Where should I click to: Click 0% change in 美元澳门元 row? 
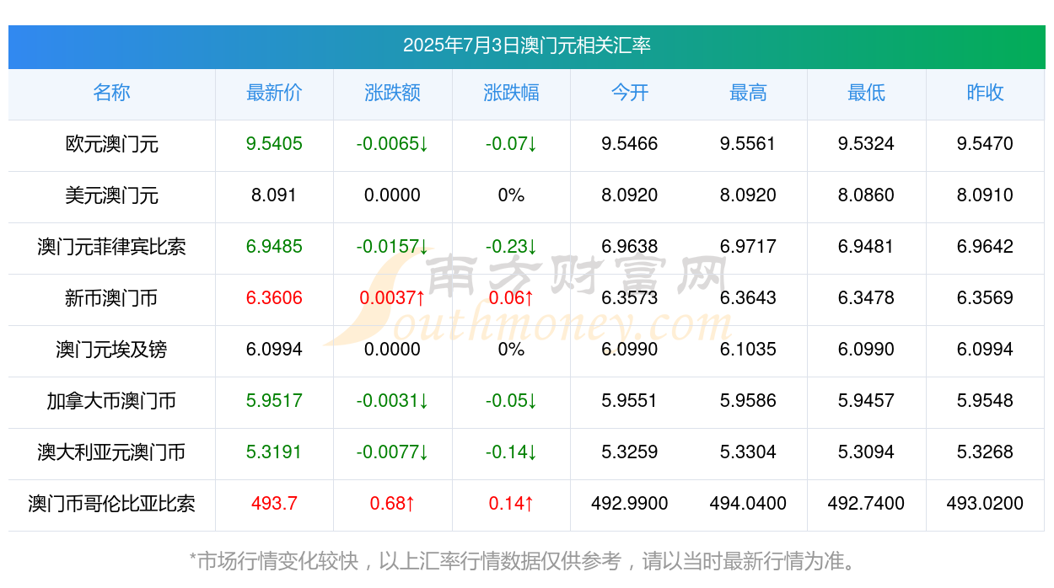coord(511,195)
